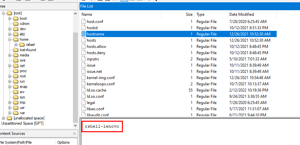Click the sys folder icon
Image resolution: width=300 pixels, height=145 pixels.
[x=16, y=97]
